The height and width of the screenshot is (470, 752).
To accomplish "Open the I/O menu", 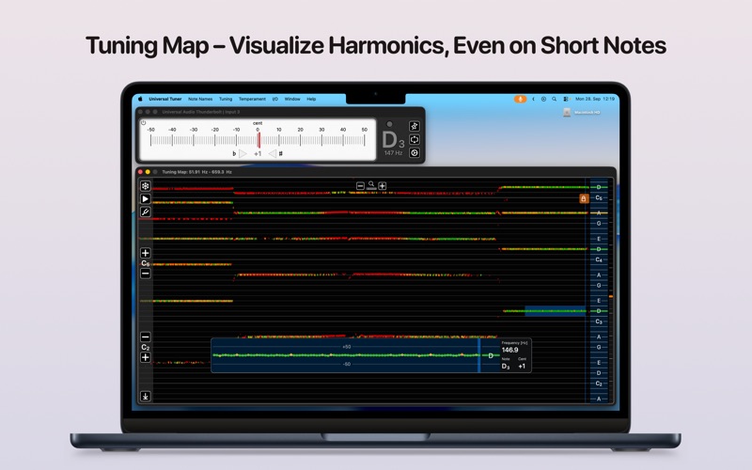I will [x=275, y=100].
